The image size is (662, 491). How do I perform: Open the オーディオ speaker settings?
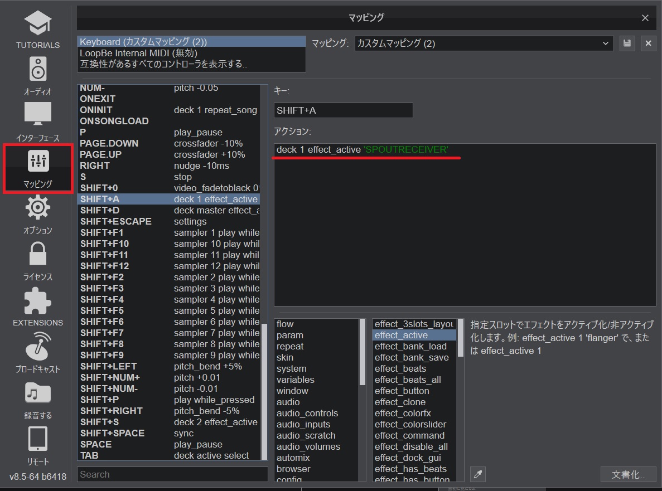pyautogui.click(x=37, y=69)
